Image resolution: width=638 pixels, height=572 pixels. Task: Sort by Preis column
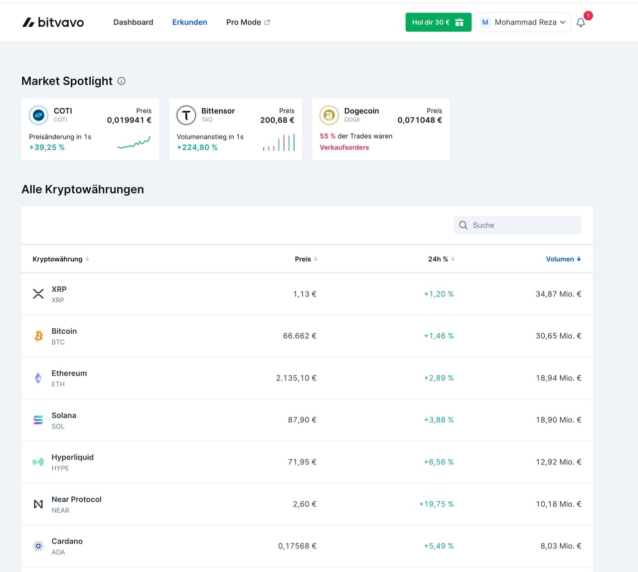(306, 259)
